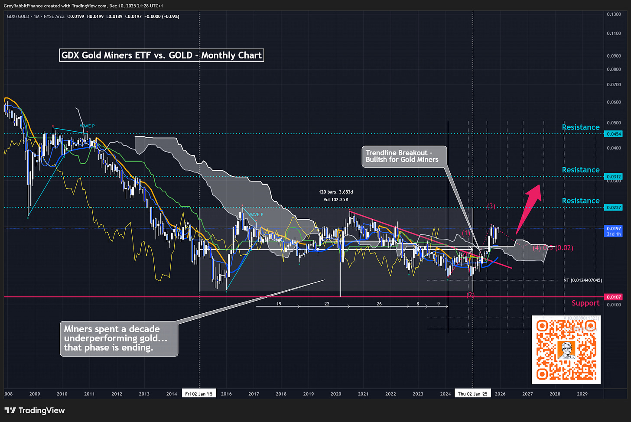Click the 2020 label on the time axis
The width and height of the screenshot is (631, 422).
pyautogui.click(x=336, y=394)
